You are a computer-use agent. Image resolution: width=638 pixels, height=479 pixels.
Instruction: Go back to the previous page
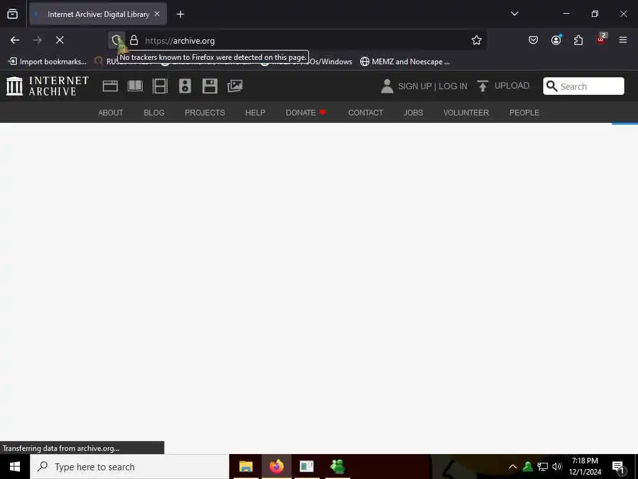click(x=15, y=40)
